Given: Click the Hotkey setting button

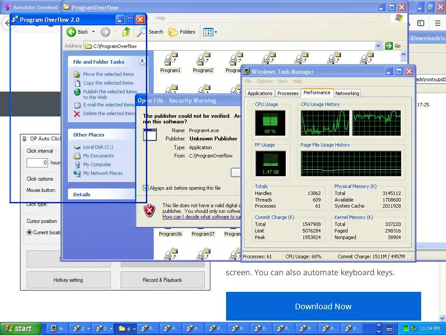Looking at the screenshot, I should [68, 280].
